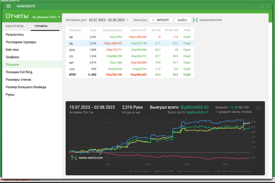
Task: Open the hamburger main menu
Action: [8, 6]
